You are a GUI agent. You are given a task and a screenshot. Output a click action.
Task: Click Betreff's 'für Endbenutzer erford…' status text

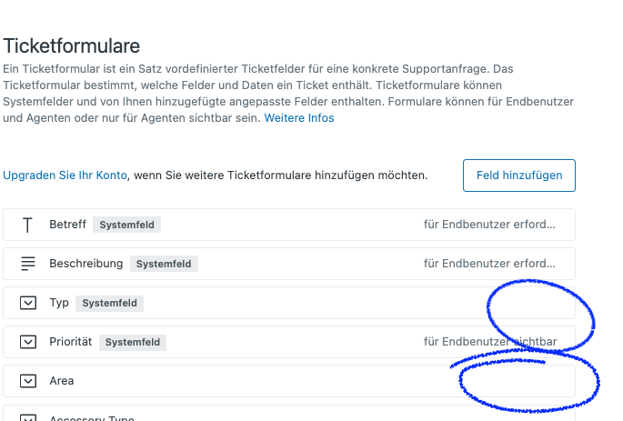click(x=489, y=225)
